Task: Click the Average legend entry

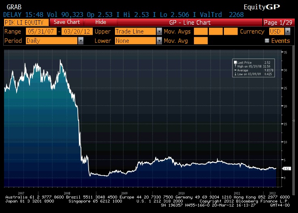Action: (254, 70)
